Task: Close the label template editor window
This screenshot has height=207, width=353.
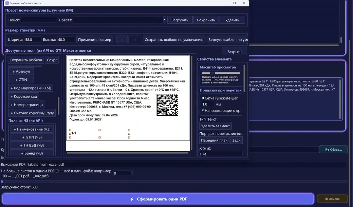Action: pos(244,3)
